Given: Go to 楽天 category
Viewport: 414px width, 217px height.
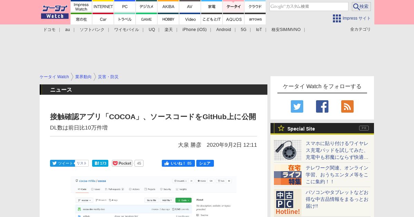Looking at the screenshot, I should tap(169, 30).
